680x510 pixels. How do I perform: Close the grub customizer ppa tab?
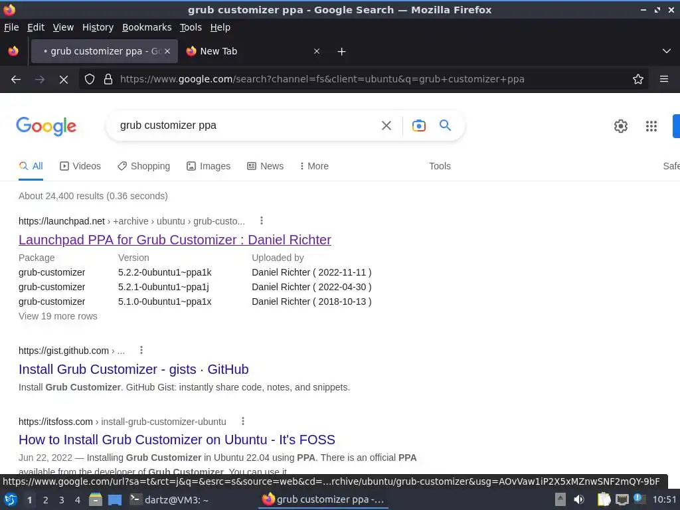point(167,52)
